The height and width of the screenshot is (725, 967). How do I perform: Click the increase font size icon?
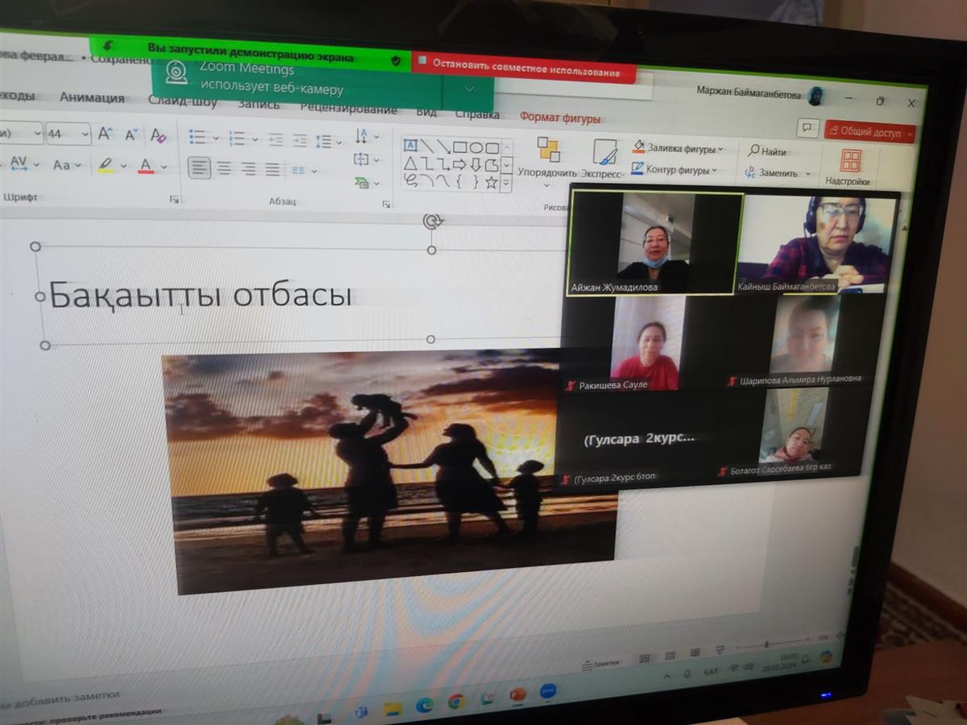(105, 134)
